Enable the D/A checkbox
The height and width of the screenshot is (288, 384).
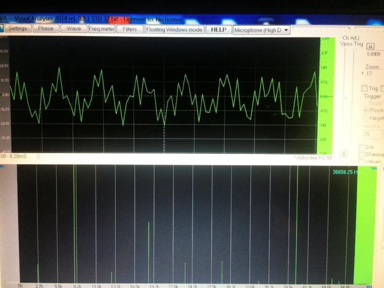[361, 147]
